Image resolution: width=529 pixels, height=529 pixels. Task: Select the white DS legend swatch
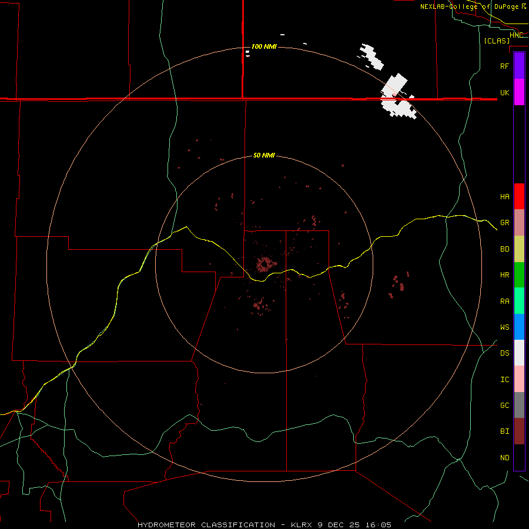point(519,353)
